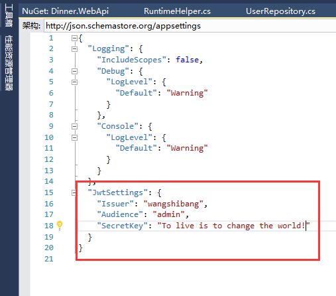Click the "JwtSettings" key text
The height and width of the screenshot is (296, 336).
pos(118,192)
